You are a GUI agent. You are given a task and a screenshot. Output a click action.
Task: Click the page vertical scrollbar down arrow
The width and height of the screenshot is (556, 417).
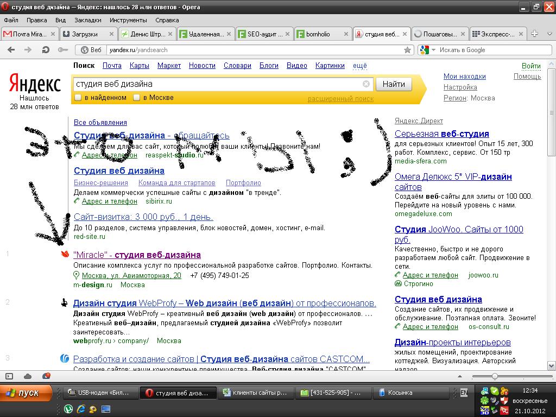click(x=552, y=365)
